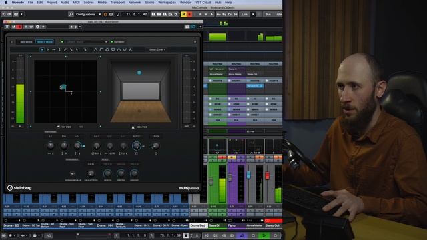Open the VST Cloud menu
The height and width of the screenshot is (240, 427).
pyautogui.click(x=203, y=2)
